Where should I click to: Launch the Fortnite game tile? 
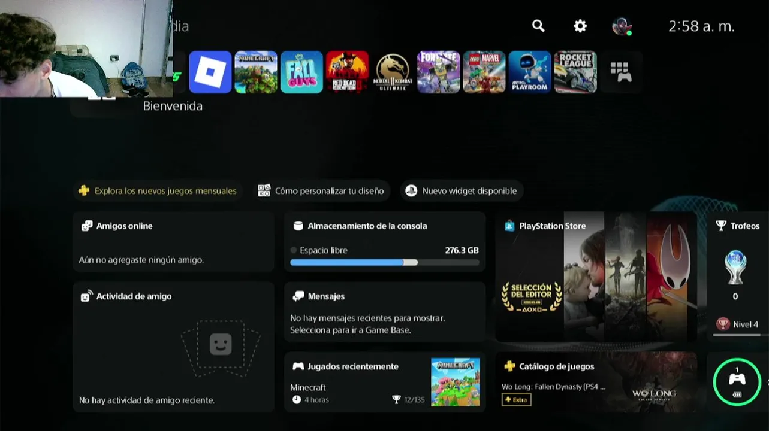(438, 72)
